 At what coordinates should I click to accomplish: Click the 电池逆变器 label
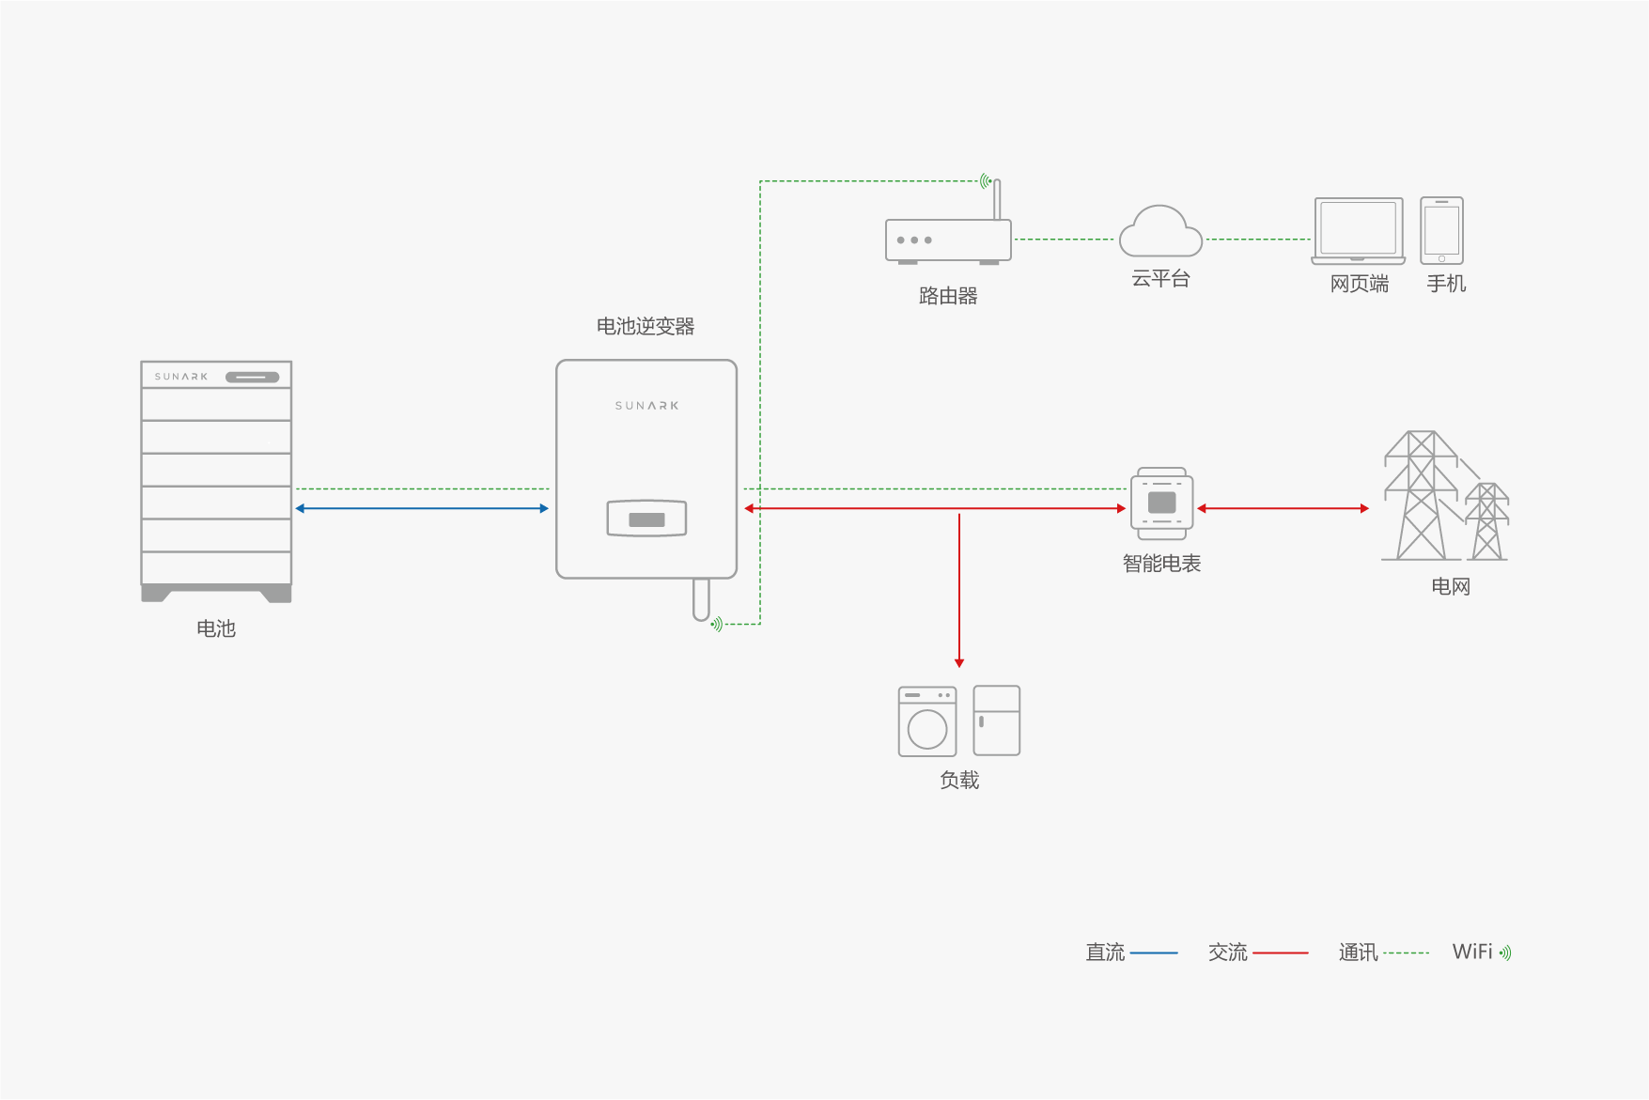[x=646, y=326]
